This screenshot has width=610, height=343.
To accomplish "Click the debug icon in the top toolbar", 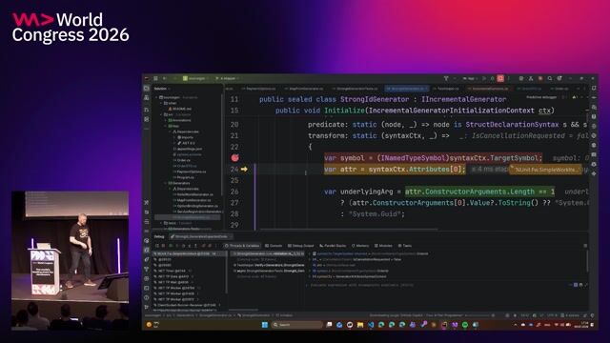I will click(492, 78).
